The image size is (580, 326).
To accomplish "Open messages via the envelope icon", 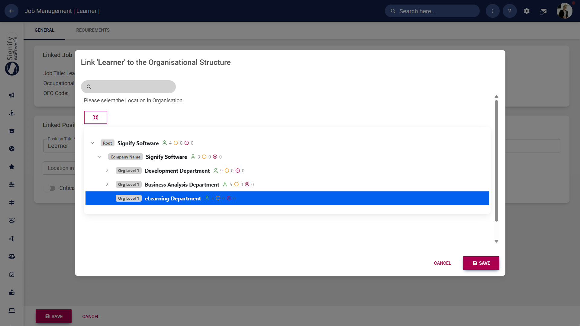I will [543, 11].
